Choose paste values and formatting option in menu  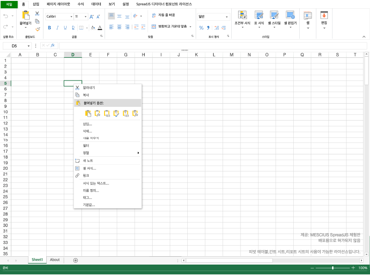coord(126,113)
